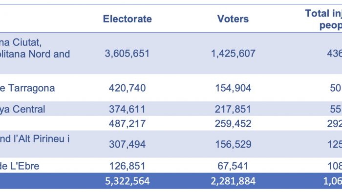Select voters cell 217,851
Screen dimensions: 342x192
[233, 109]
